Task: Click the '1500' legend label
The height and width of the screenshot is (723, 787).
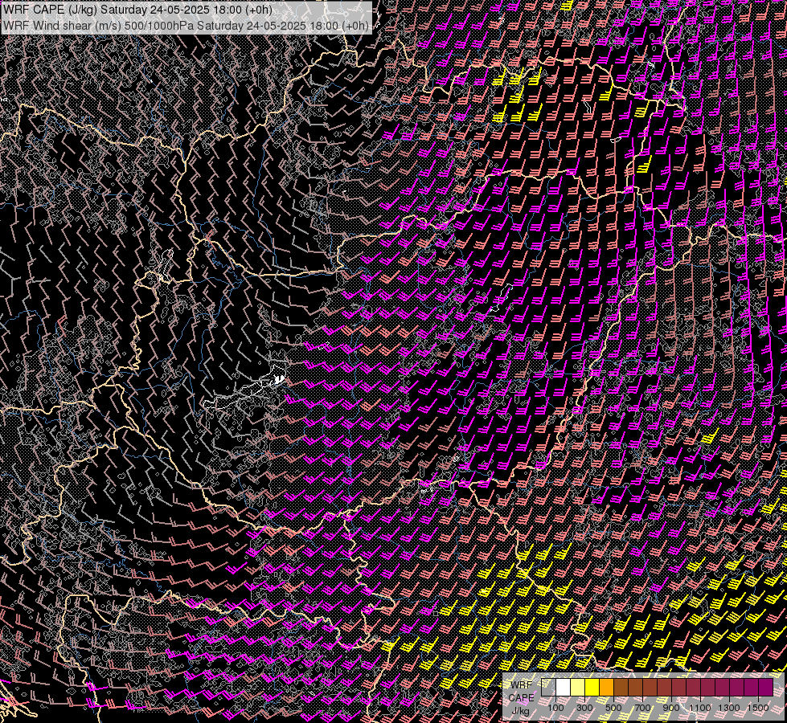Action: click(758, 708)
